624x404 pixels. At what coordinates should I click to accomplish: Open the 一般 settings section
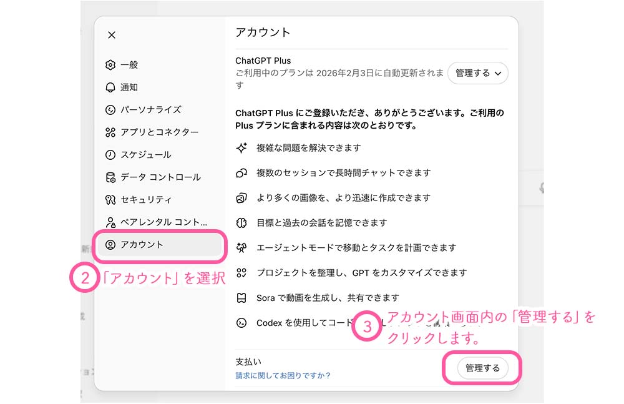pos(129,65)
